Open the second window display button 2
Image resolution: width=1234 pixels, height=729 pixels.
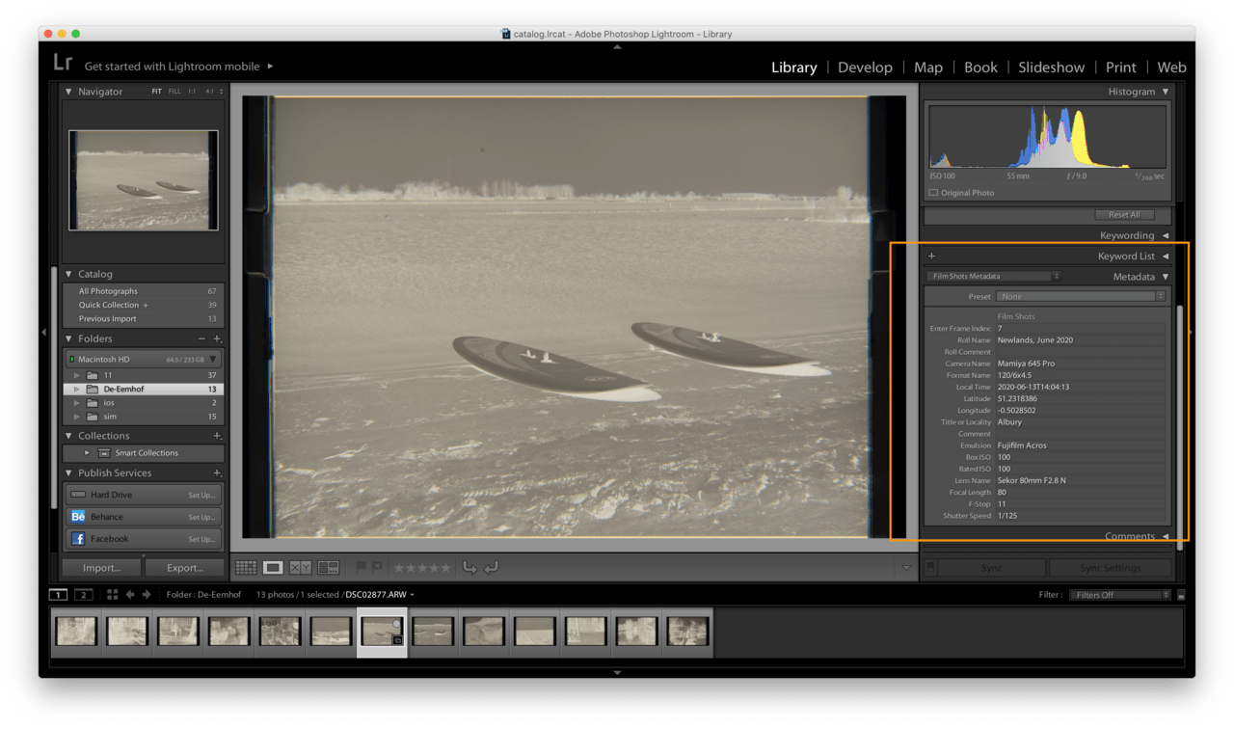[x=84, y=595]
